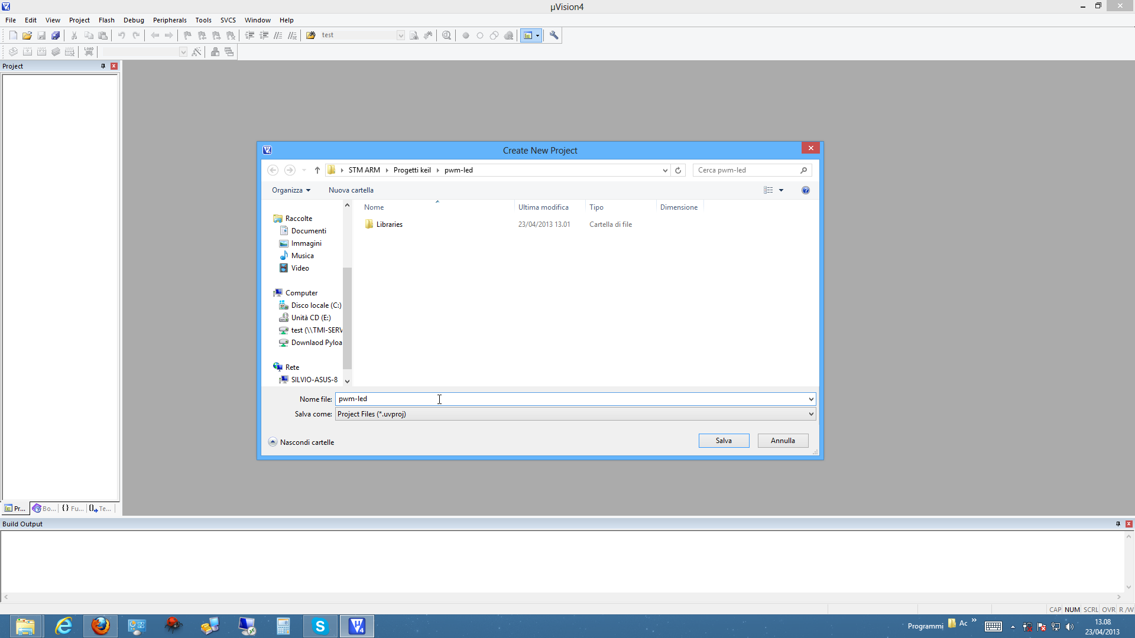This screenshot has height=638, width=1135.
Task: Expand the Organizza dropdown menu
Action: (x=291, y=190)
